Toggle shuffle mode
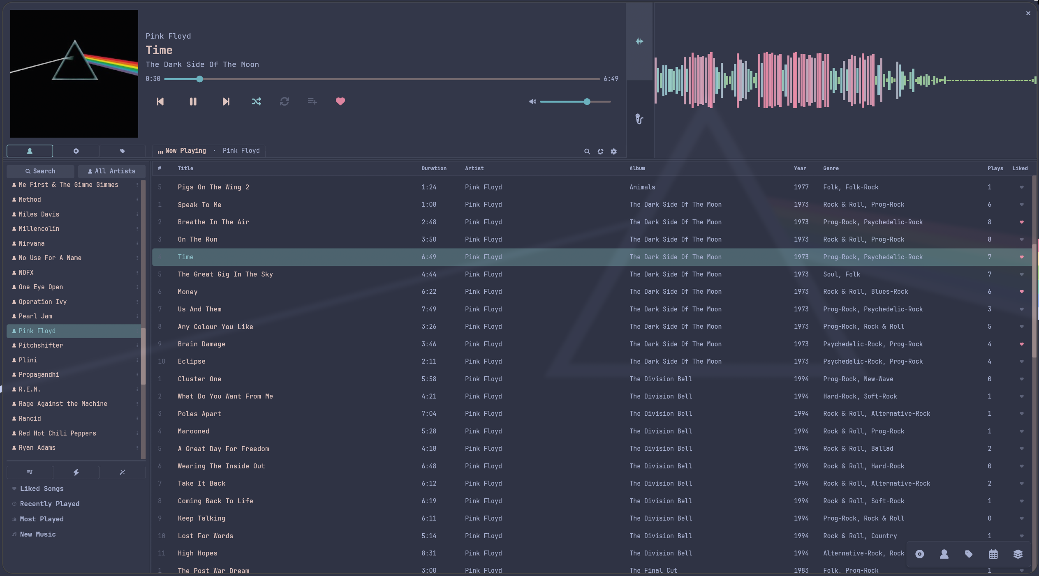Viewport: 1039px width, 576px height. click(x=256, y=101)
